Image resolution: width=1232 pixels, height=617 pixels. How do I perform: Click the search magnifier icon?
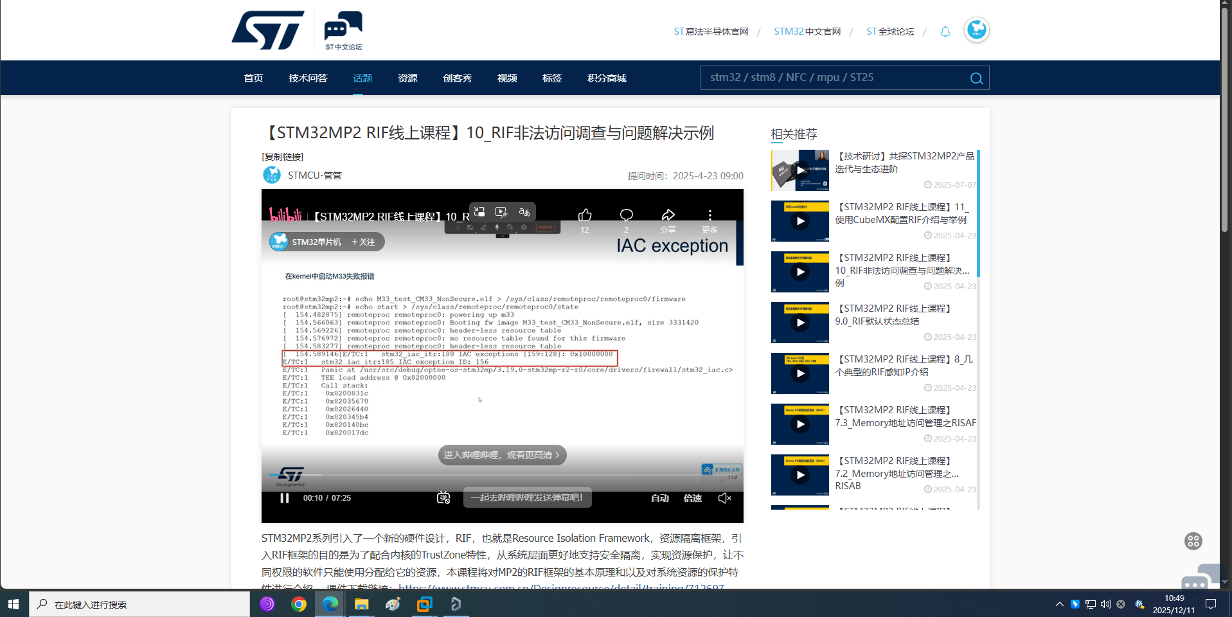tap(976, 78)
